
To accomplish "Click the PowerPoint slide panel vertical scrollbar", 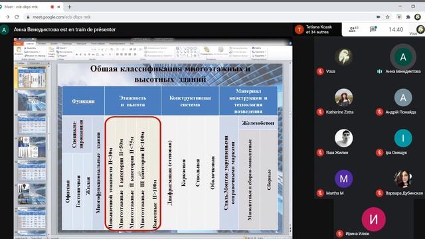I will pyautogui.click(x=48, y=149).
